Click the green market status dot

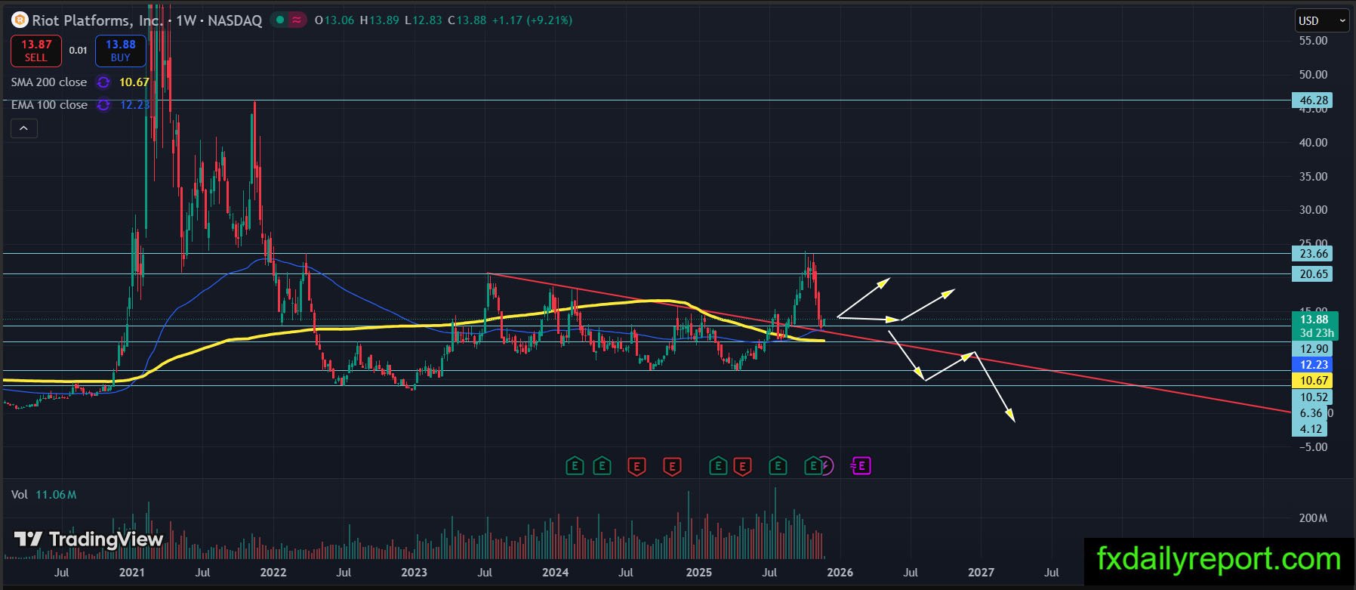(280, 20)
